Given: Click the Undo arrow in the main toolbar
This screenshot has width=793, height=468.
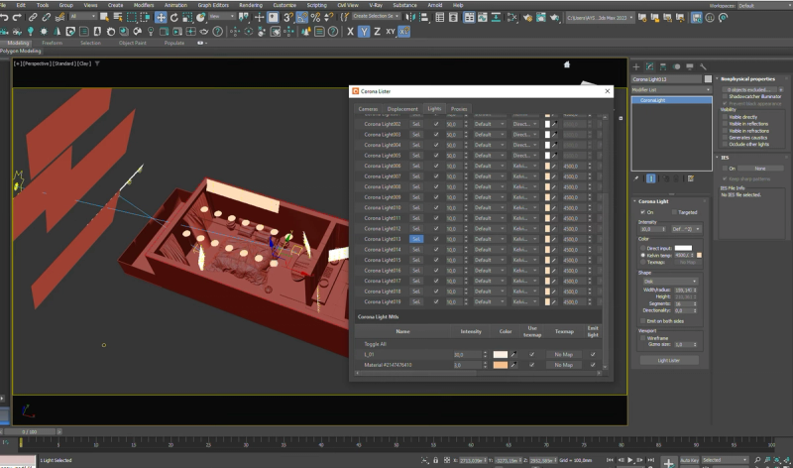Looking at the screenshot, I should pyautogui.click(x=4, y=18).
